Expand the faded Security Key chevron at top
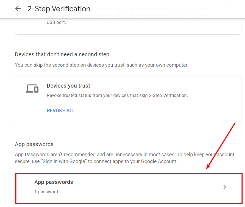 click(x=225, y=4)
